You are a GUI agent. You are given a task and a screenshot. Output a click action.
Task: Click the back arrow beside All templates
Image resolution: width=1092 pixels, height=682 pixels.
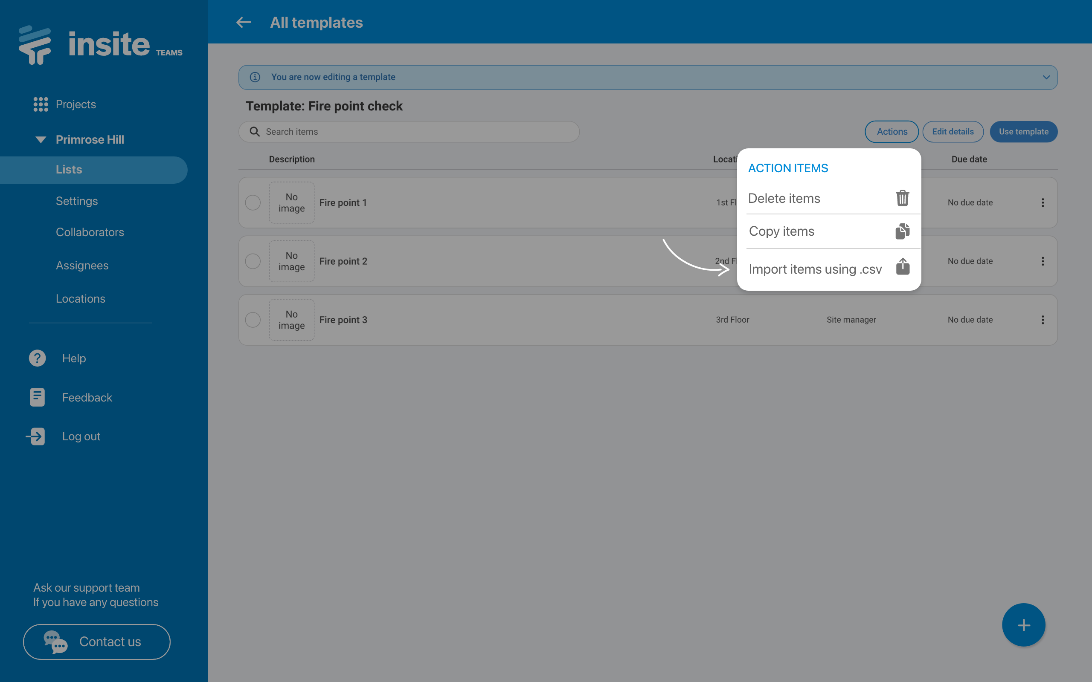point(244,22)
